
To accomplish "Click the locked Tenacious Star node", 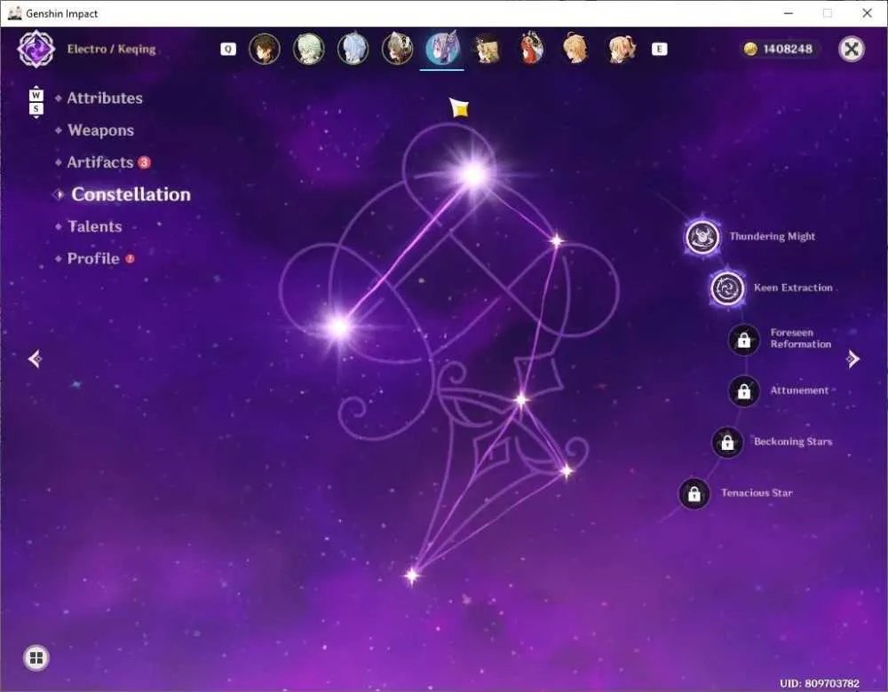I will [694, 494].
